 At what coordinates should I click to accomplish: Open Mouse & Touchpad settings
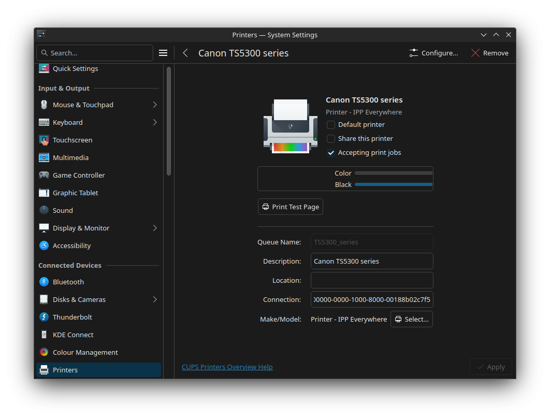point(98,105)
